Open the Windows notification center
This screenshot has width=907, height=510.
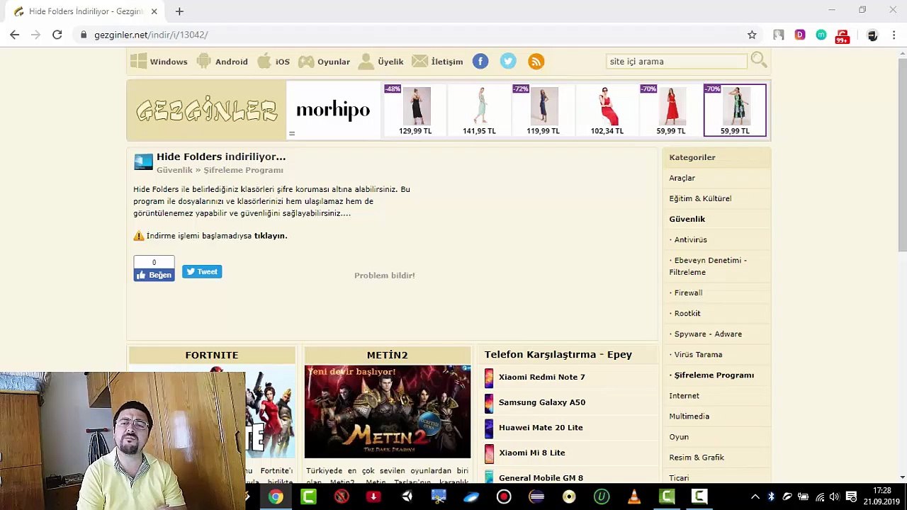(852, 497)
